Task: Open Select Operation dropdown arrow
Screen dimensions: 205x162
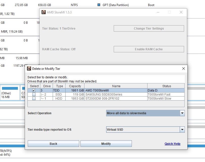Action: (182, 113)
